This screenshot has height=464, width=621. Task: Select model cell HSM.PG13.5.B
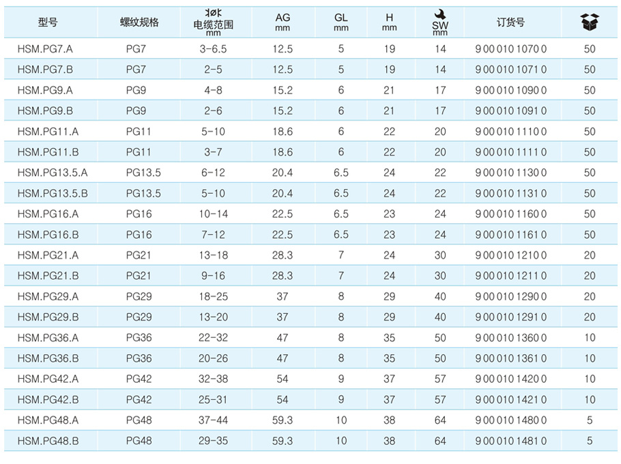(53, 193)
